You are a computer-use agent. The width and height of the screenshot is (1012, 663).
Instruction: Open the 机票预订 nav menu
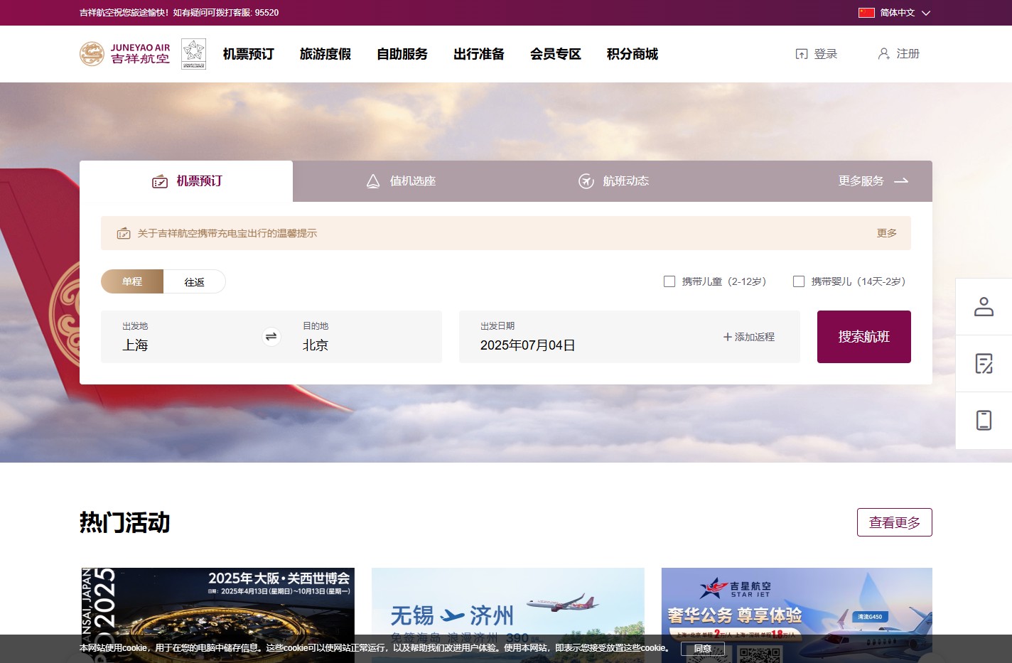coord(249,54)
